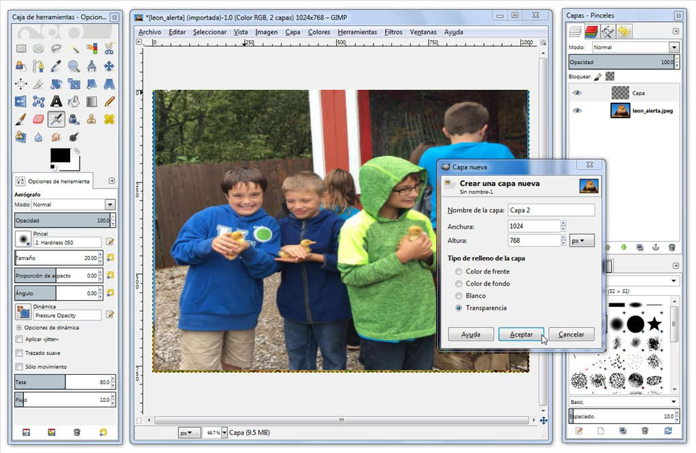Select the Blend gradient tool
696x453 pixels.
click(x=91, y=101)
